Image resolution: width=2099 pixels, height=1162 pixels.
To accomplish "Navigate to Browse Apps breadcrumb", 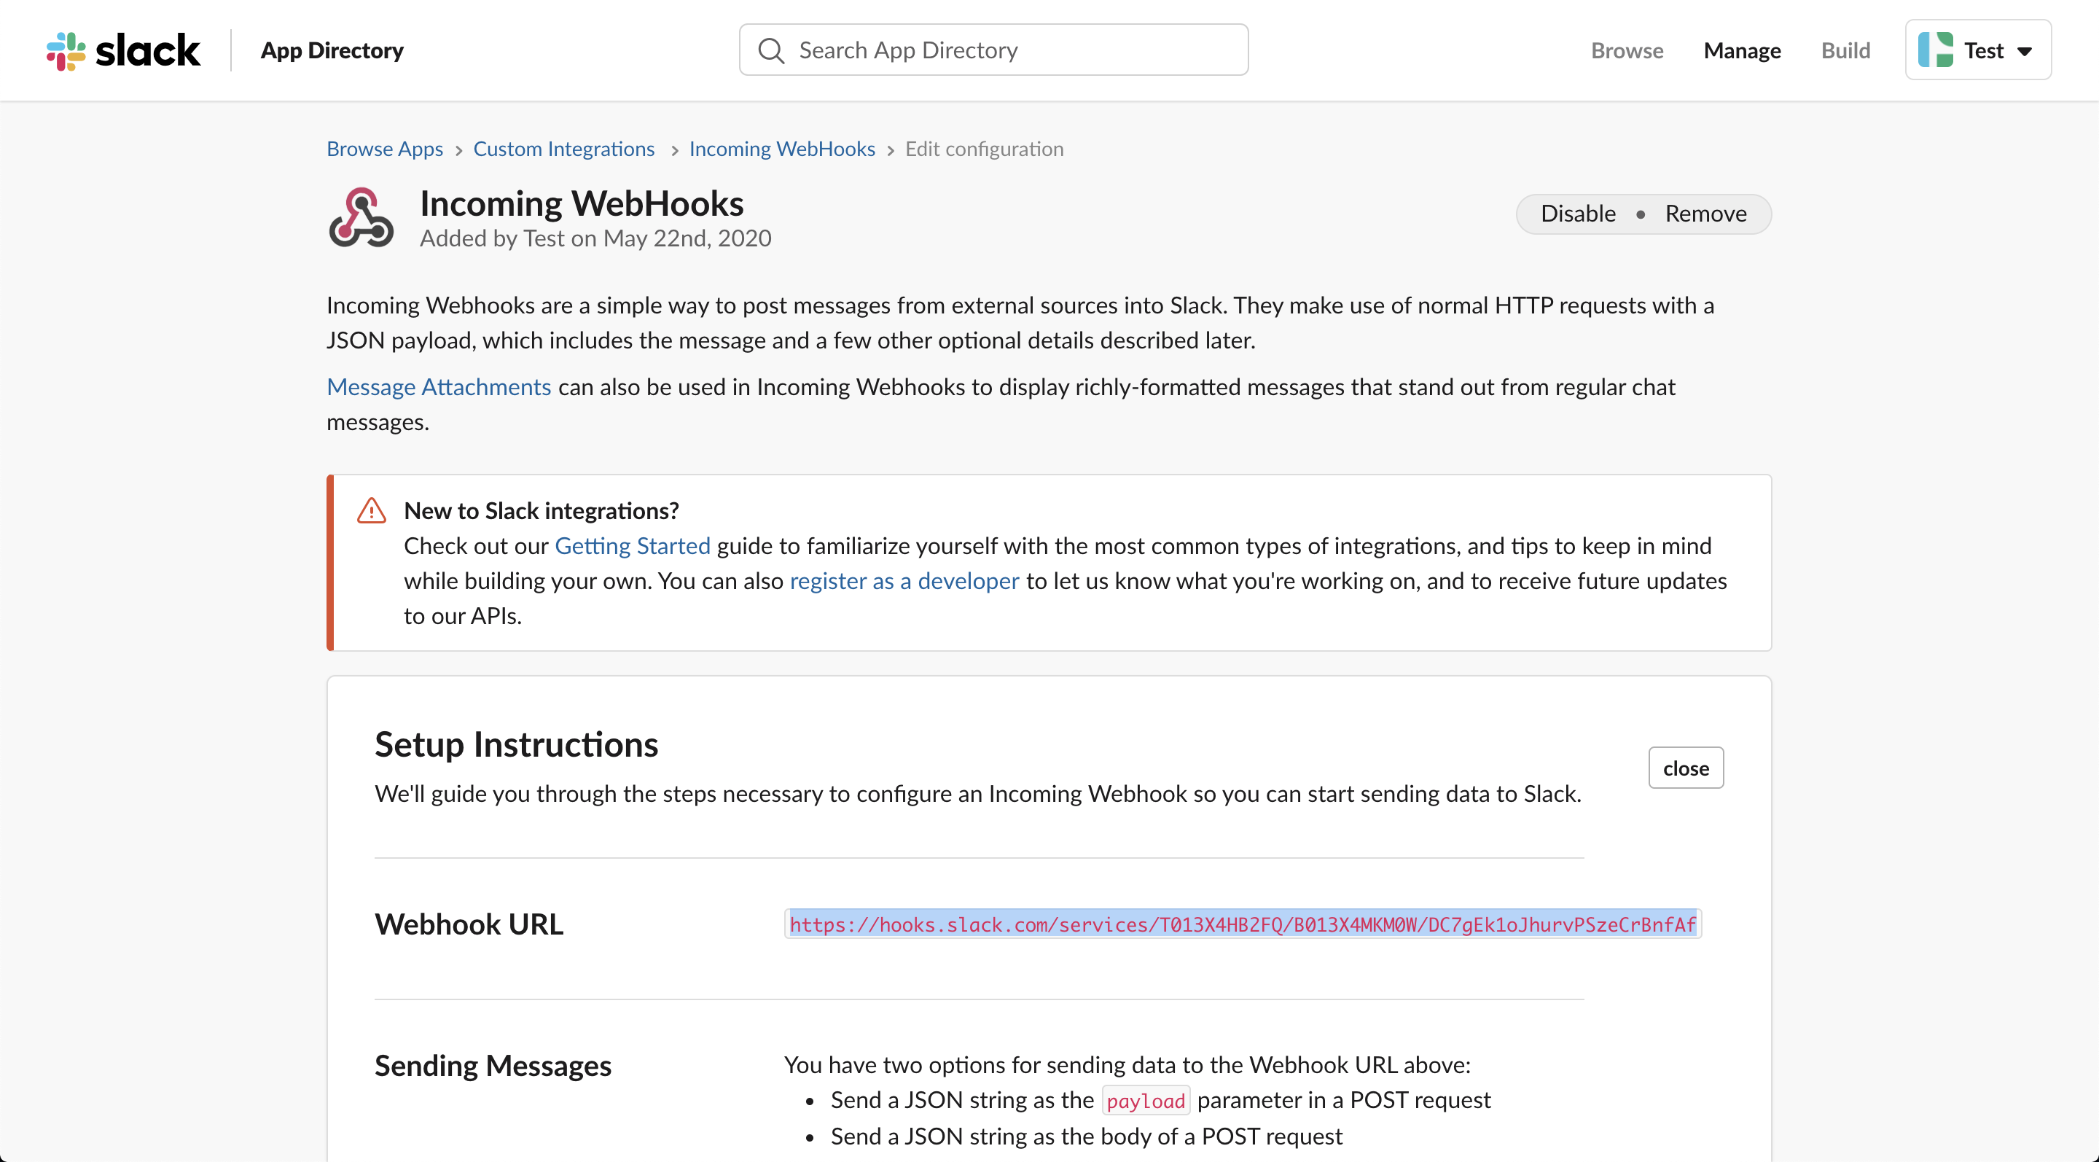I will click(385, 148).
